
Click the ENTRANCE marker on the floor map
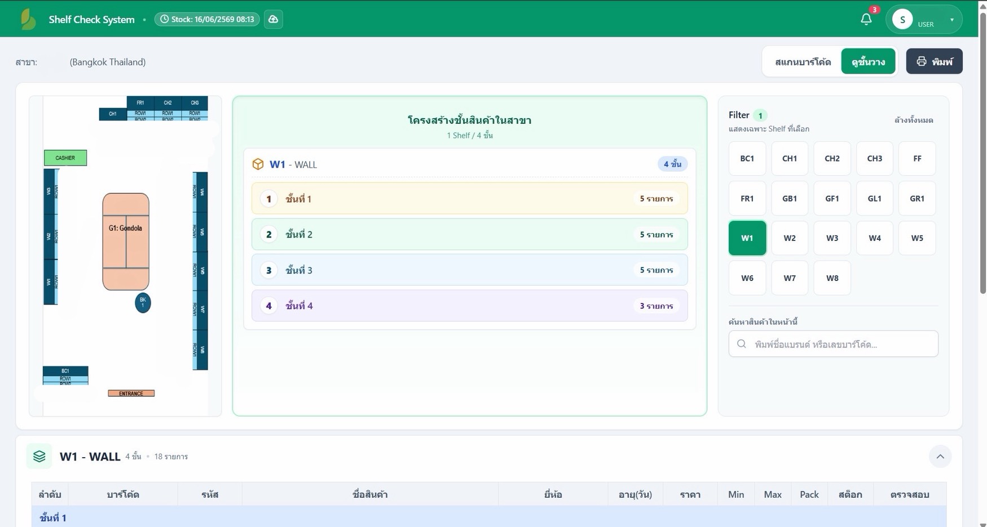pyautogui.click(x=131, y=394)
